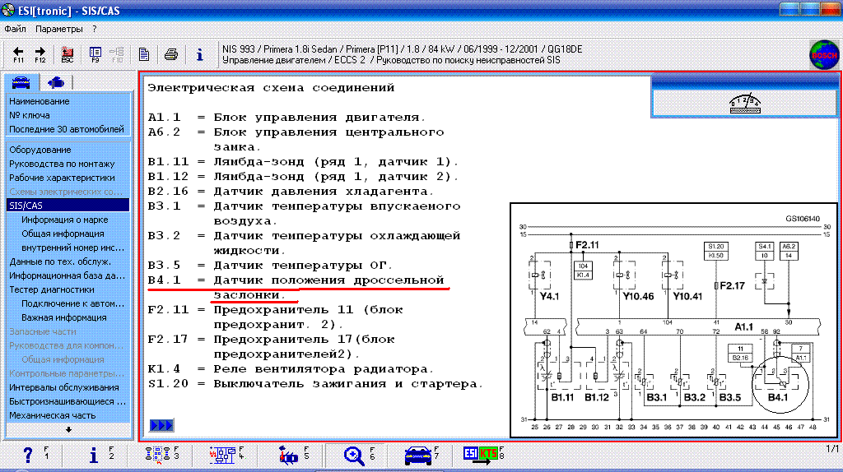Select Наименование in the sidebar
Viewport: 843px width, 472px height.
pos(40,101)
